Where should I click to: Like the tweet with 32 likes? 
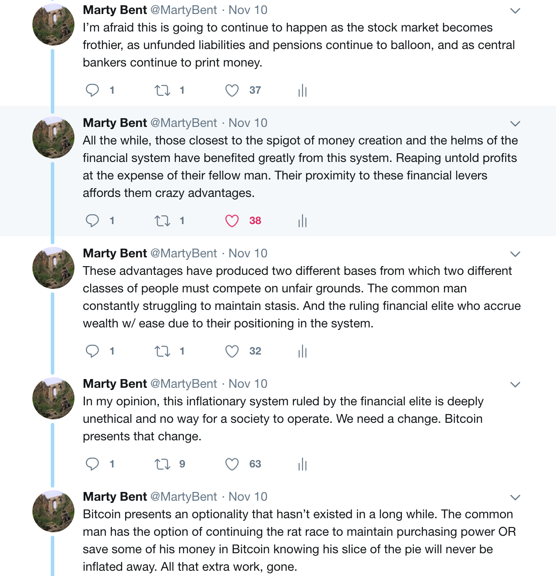coord(232,351)
